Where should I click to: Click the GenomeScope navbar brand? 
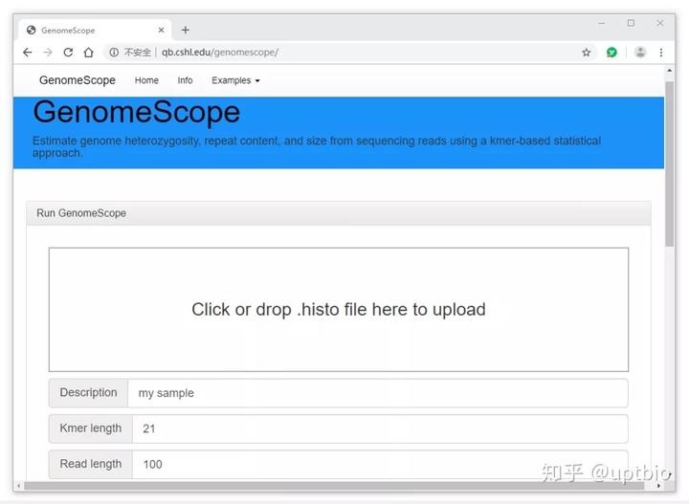tap(78, 80)
